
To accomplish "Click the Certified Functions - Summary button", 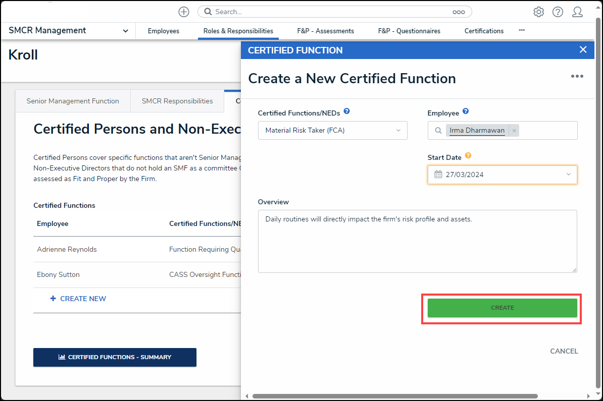I will (x=115, y=357).
